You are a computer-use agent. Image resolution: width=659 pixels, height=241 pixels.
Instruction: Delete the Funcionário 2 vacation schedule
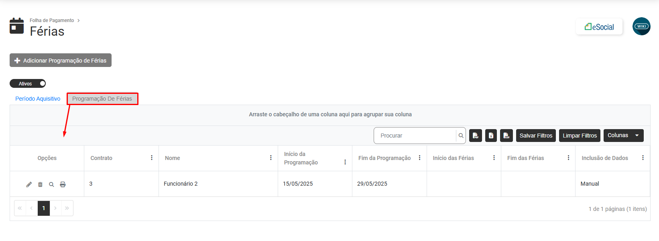pyautogui.click(x=40, y=184)
